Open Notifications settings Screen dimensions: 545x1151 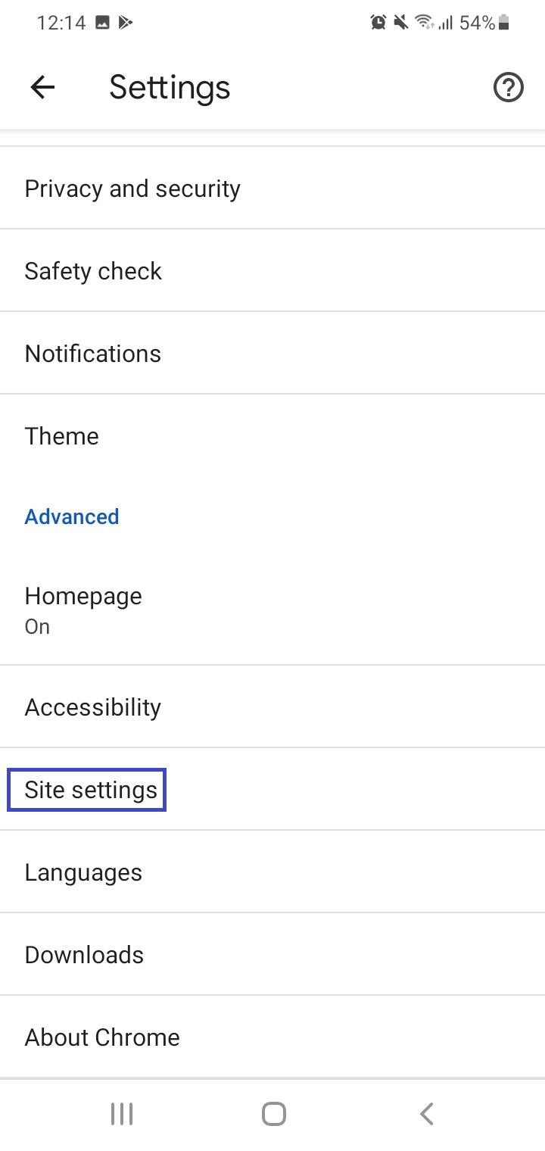tap(272, 353)
